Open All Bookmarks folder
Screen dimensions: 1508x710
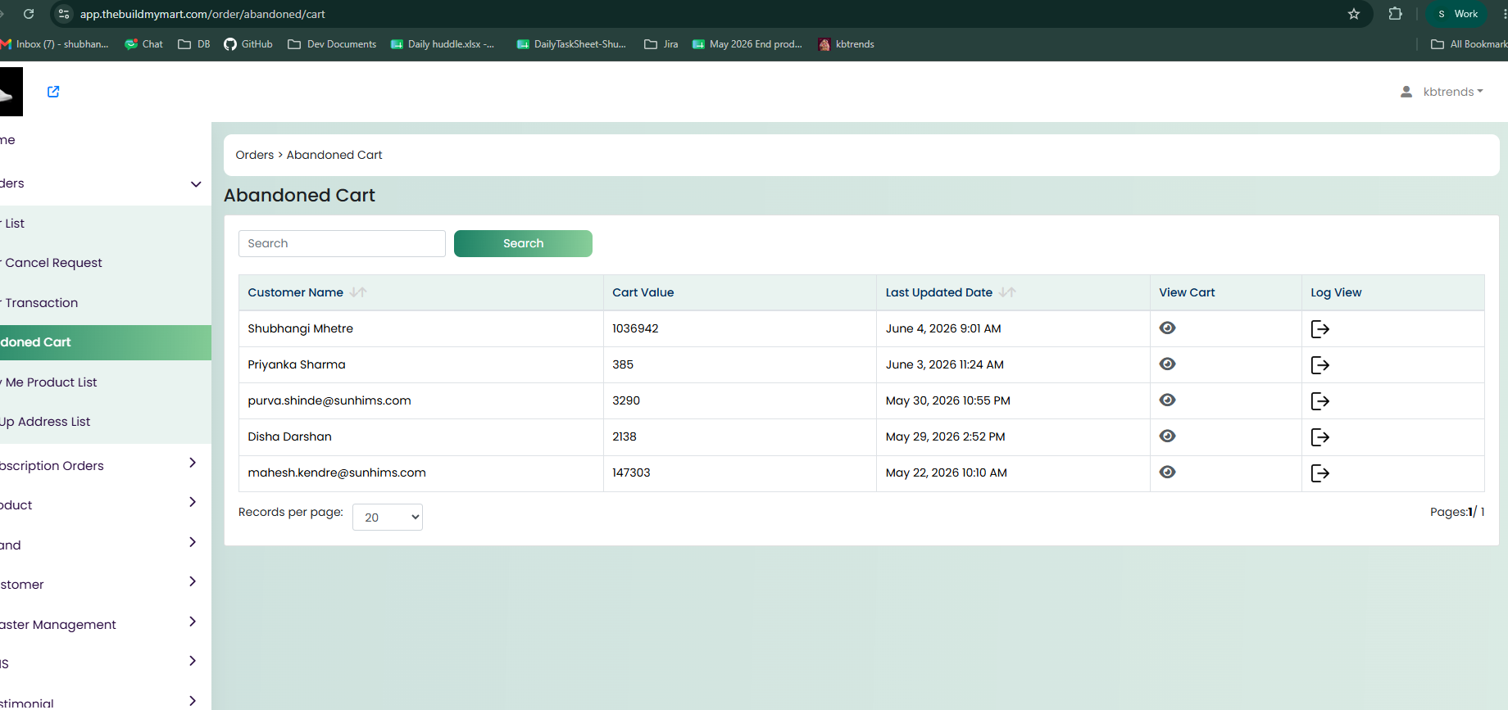[1469, 44]
